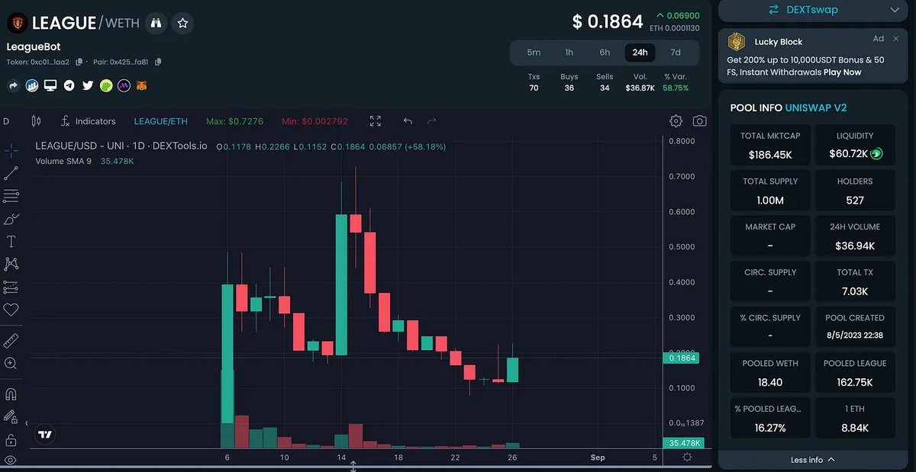Screen dimensions: 916x472
Task: Undo the last chart action
Action: (408, 121)
